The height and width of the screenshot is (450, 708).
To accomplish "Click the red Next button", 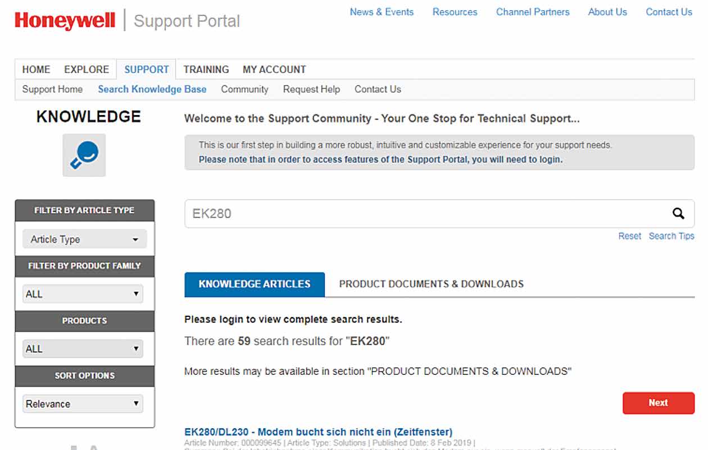I will [659, 403].
